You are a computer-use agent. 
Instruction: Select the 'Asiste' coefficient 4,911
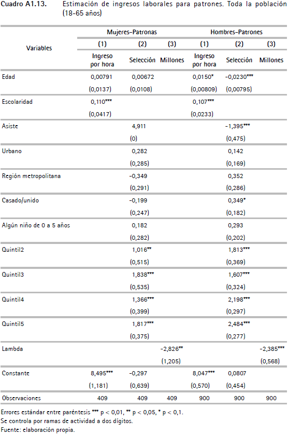[x=139, y=126]
